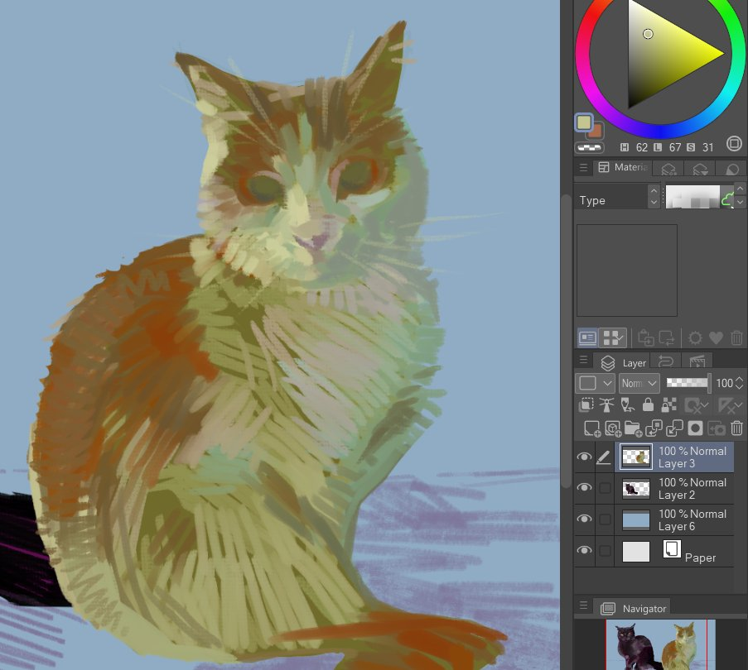Click the material thumbnail with cloud icon
Viewport: 748px width, 670px height.
coord(699,197)
